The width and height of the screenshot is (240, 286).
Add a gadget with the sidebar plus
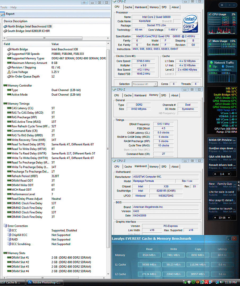222,5
